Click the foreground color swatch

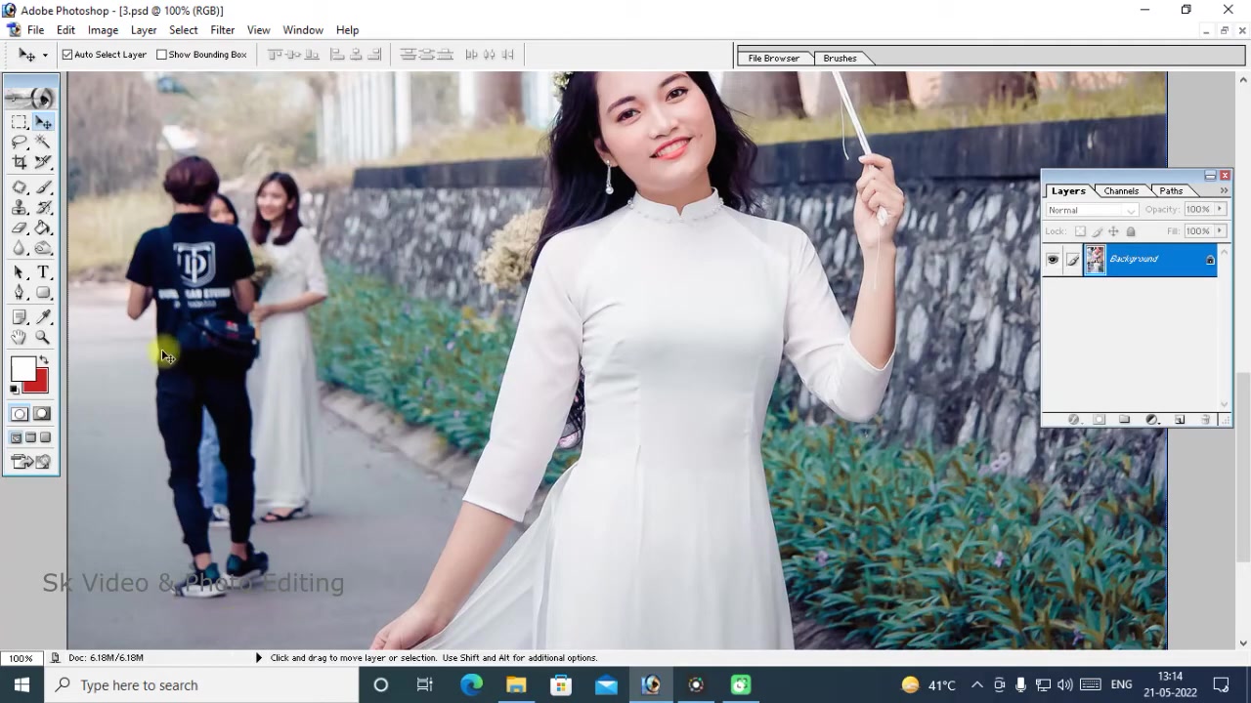click(x=22, y=369)
